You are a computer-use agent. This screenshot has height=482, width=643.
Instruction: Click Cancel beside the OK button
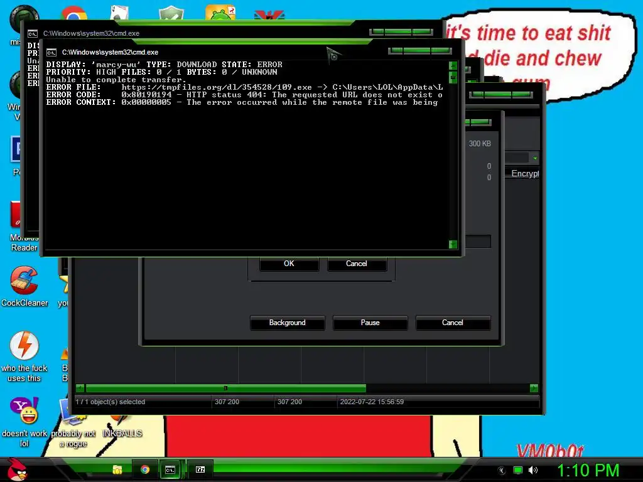357,264
